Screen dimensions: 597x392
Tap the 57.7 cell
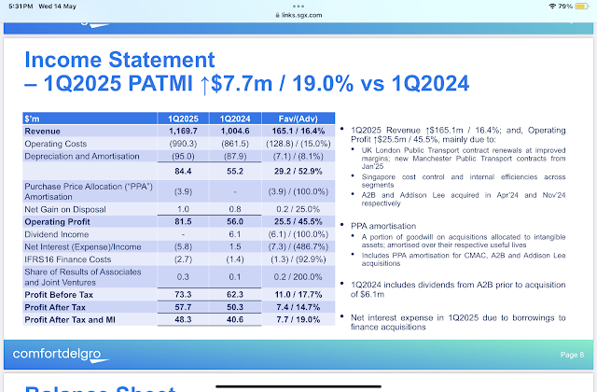coord(183,307)
